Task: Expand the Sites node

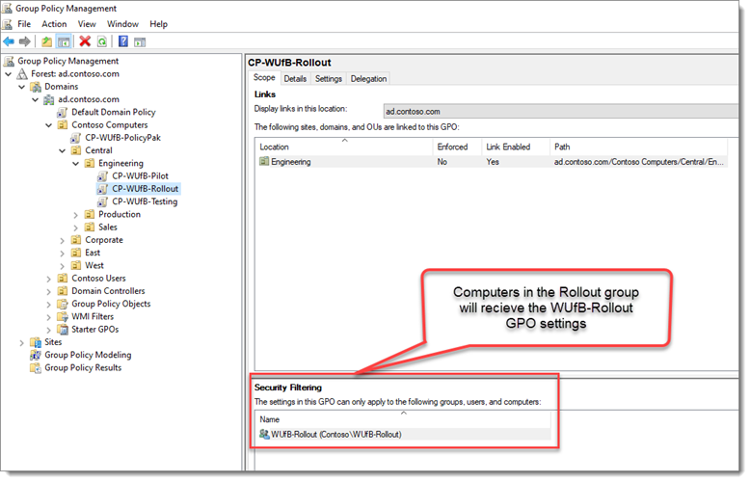Action: tap(22, 343)
